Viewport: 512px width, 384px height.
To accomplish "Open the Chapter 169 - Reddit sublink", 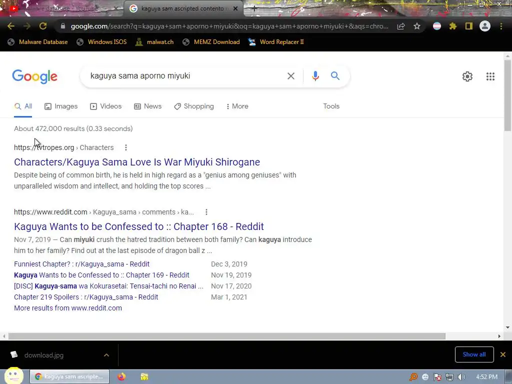I will pos(101,275).
